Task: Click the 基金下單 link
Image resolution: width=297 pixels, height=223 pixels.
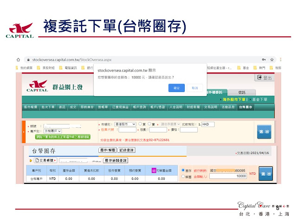Action: [260, 99]
